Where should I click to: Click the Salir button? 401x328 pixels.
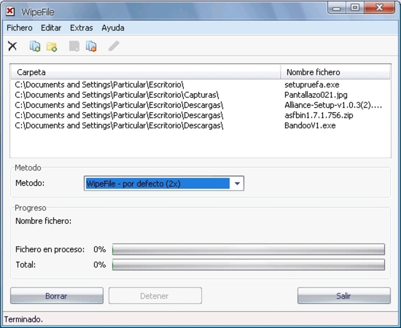click(x=344, y=296)
